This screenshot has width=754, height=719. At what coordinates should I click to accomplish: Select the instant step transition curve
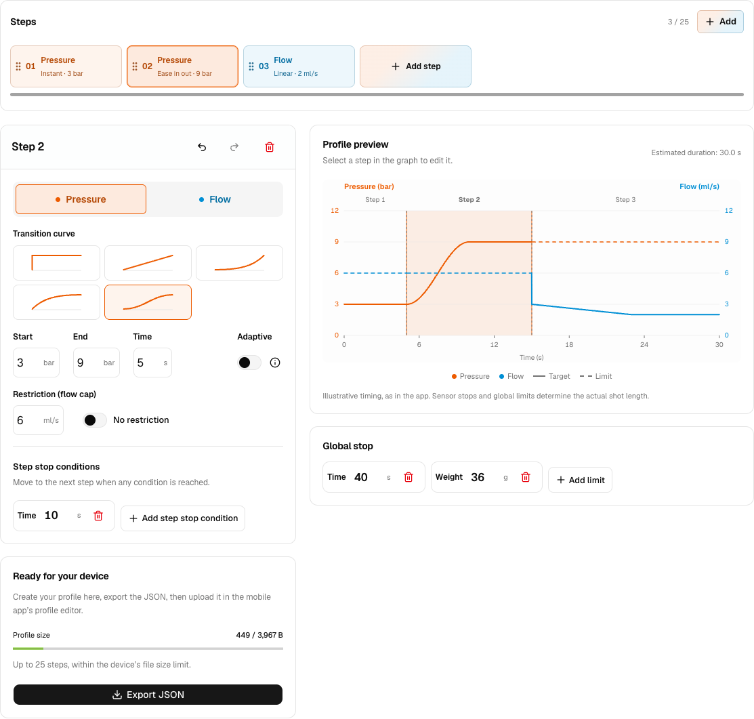tap(56, 263)
